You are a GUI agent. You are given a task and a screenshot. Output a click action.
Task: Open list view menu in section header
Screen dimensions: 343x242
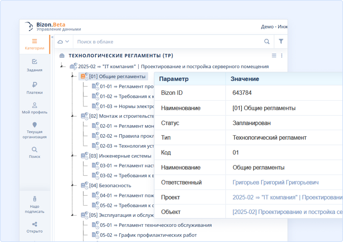tap(274, 55)
